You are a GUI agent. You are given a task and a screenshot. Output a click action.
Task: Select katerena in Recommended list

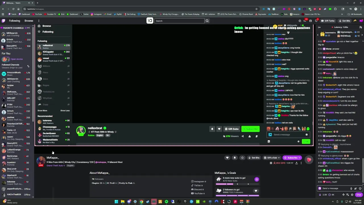pyautogui.click(x=54, y=122)
